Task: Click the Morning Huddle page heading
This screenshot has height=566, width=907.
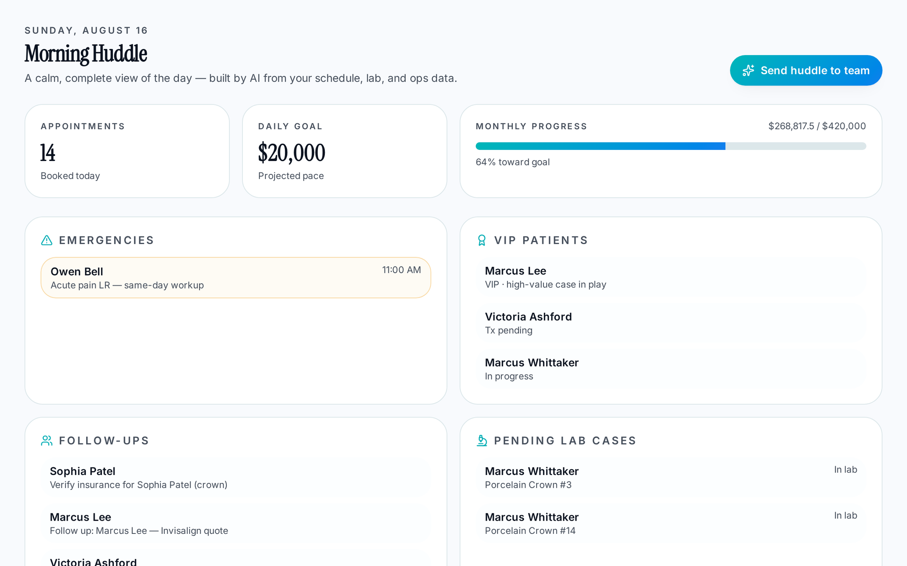Action: [x=86, y=54]
